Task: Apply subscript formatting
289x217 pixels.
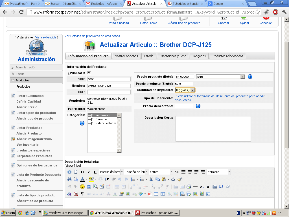Action: [x=202, y=187]
